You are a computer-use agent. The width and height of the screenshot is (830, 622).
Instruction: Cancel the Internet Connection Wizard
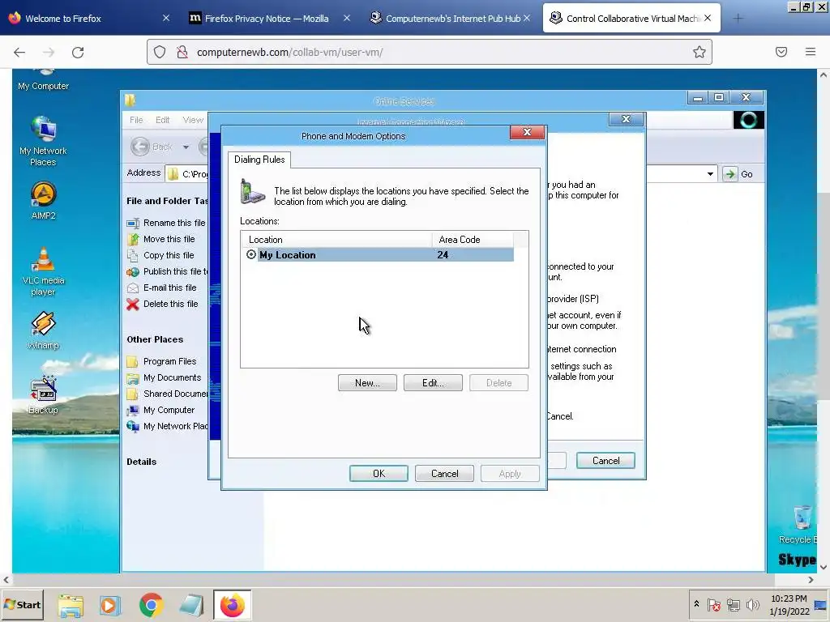605,461
